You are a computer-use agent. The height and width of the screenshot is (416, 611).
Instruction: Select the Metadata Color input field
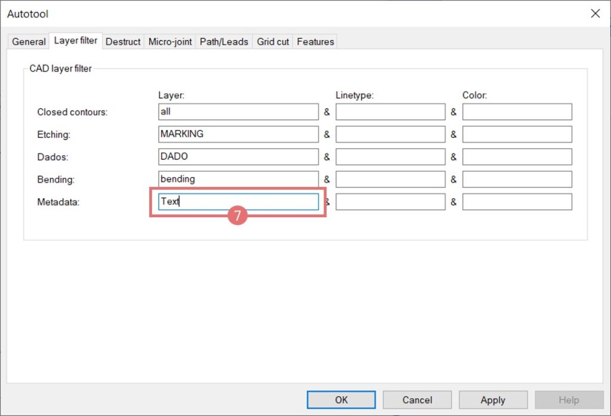pyautogui.click(x=517, y=202)
